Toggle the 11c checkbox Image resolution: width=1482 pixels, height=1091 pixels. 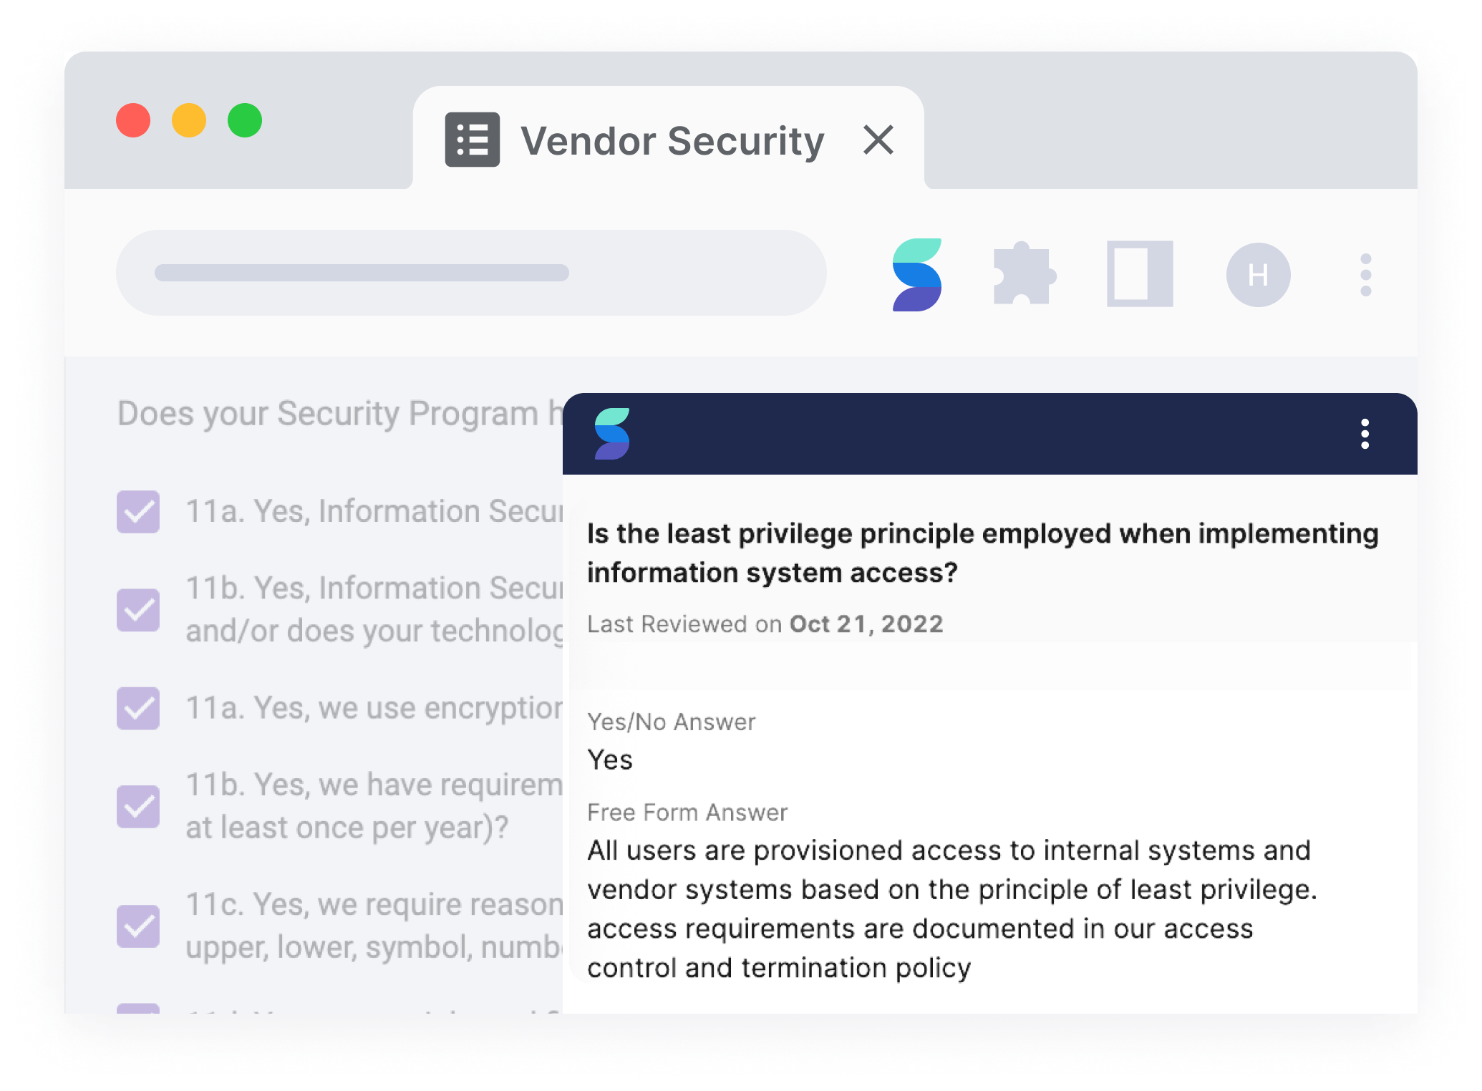pos(138,926)
